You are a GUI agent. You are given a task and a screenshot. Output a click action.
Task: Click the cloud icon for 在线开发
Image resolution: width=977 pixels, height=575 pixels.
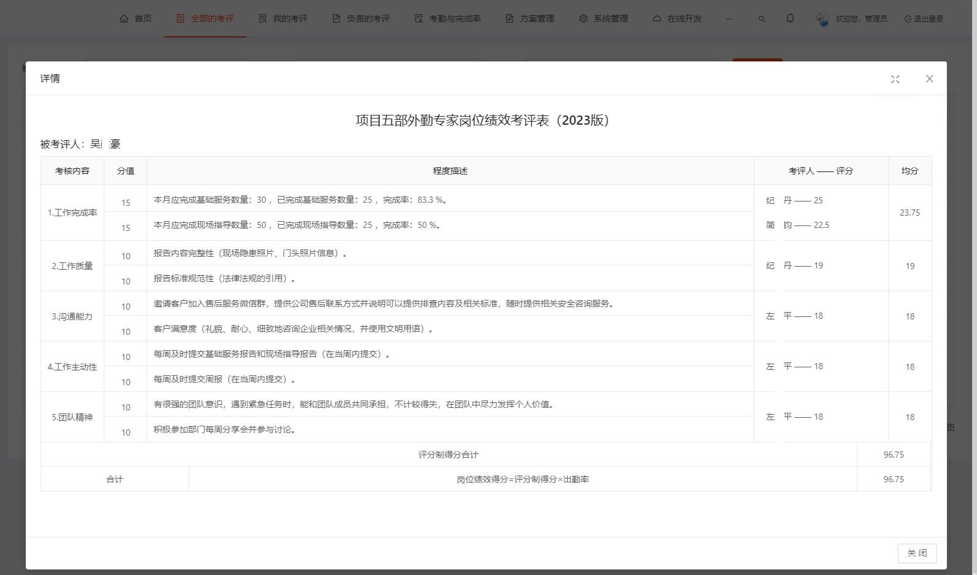click(657, 18)
